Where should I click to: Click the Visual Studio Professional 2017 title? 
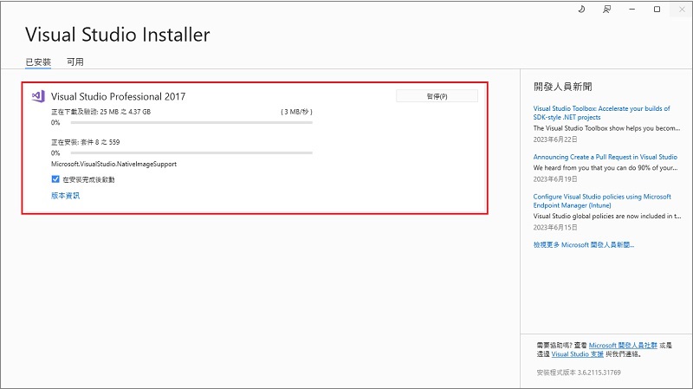coord(118,97)
